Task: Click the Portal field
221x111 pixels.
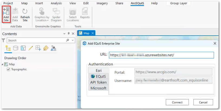Action: tap(173, 72)
